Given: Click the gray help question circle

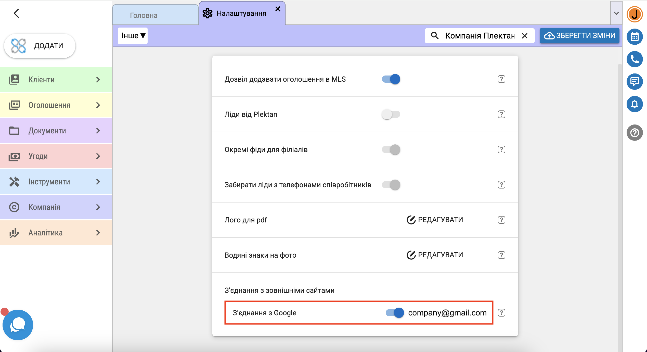Looking at the screenshot, I should tap(635, 133).
